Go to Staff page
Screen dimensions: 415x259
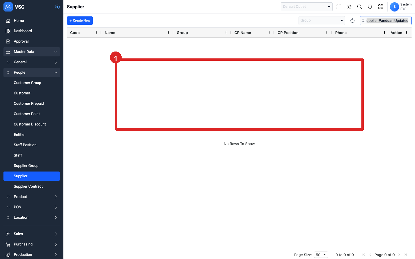pos(32,155)
